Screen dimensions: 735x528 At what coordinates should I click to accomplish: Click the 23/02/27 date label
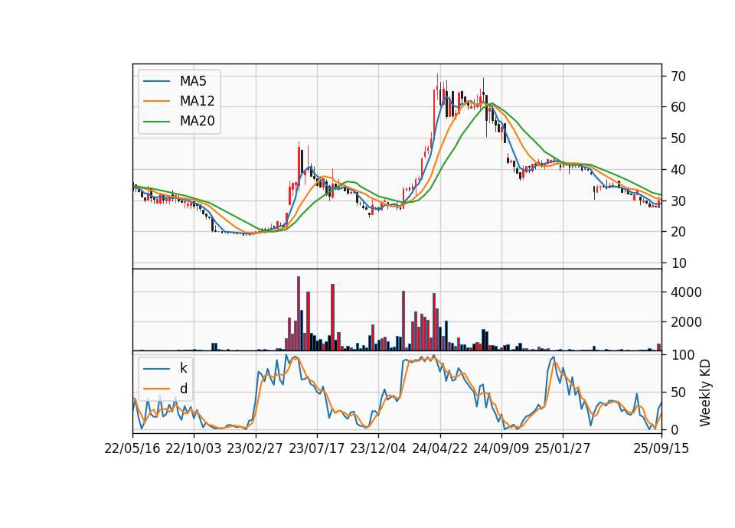pos(255,448)
